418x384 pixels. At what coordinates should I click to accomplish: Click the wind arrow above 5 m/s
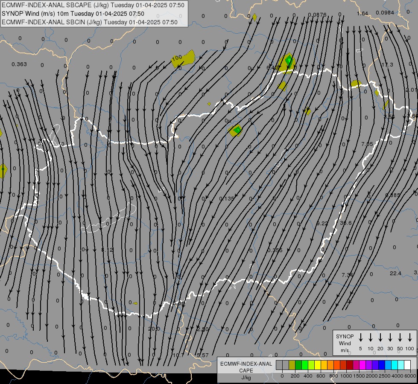(x=360, y=337)
